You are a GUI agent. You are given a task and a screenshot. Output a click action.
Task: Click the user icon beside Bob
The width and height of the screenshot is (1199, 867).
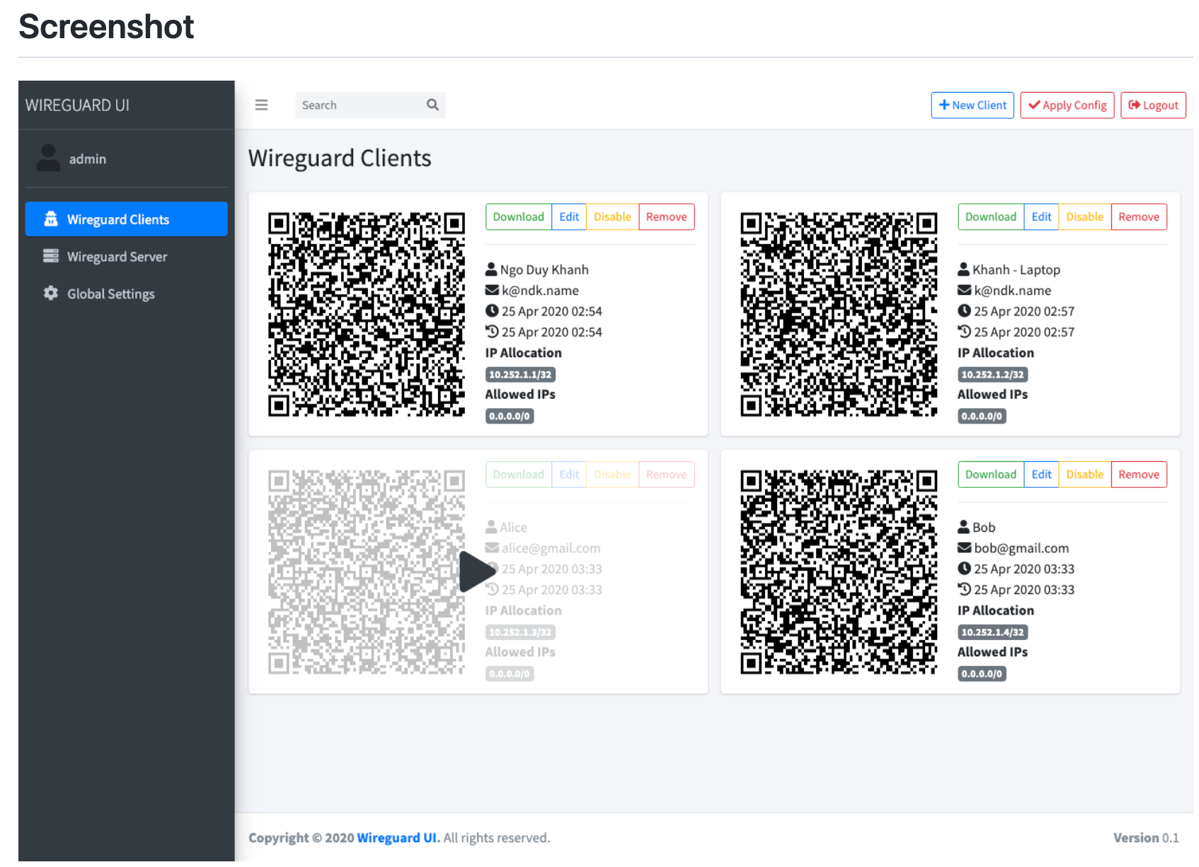point(963,526)
